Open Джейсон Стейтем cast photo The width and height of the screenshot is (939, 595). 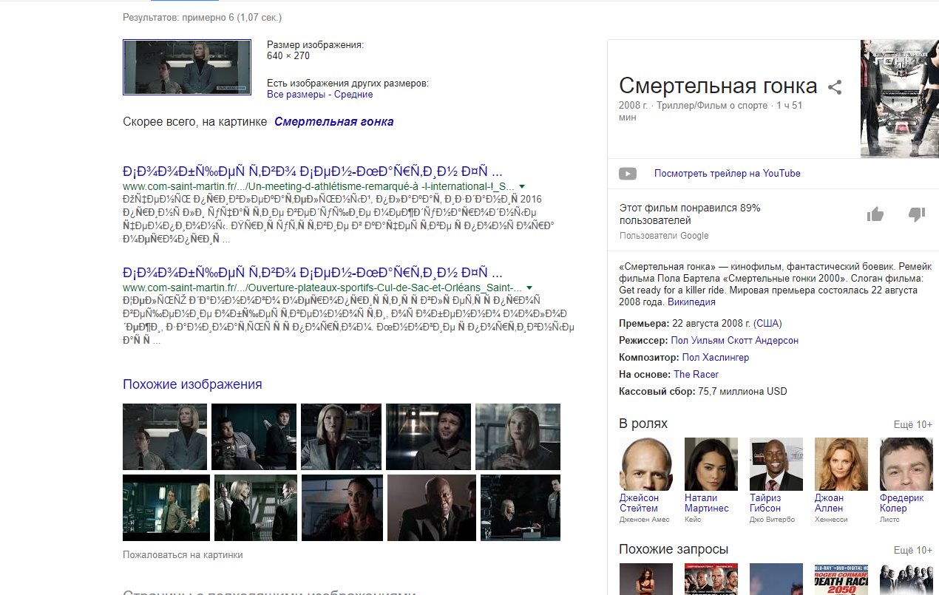coord(646,464)
